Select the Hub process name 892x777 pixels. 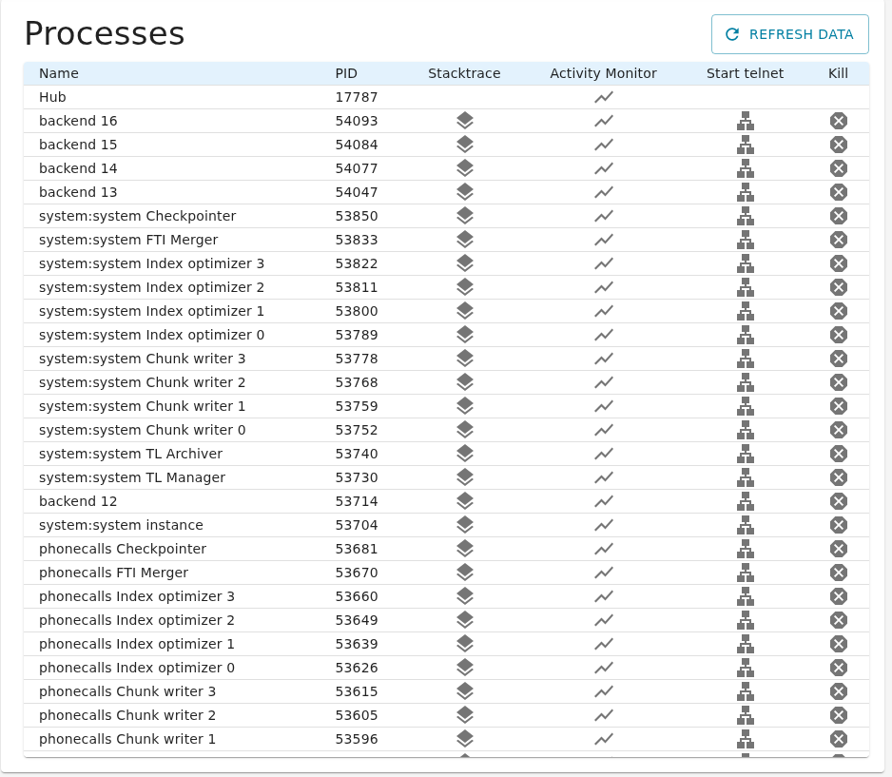[x=52, y=97]
